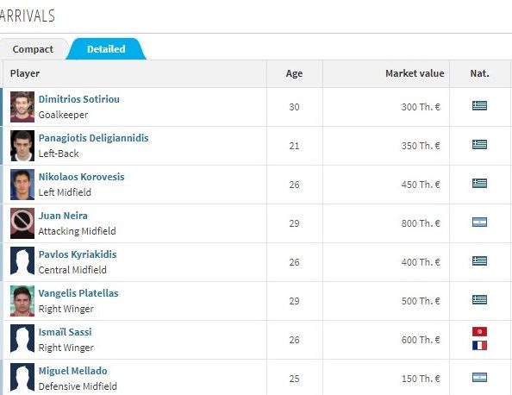
Task: Click Greece flag in Nikolaos Korovesis row
Action: tap(479, 183)
